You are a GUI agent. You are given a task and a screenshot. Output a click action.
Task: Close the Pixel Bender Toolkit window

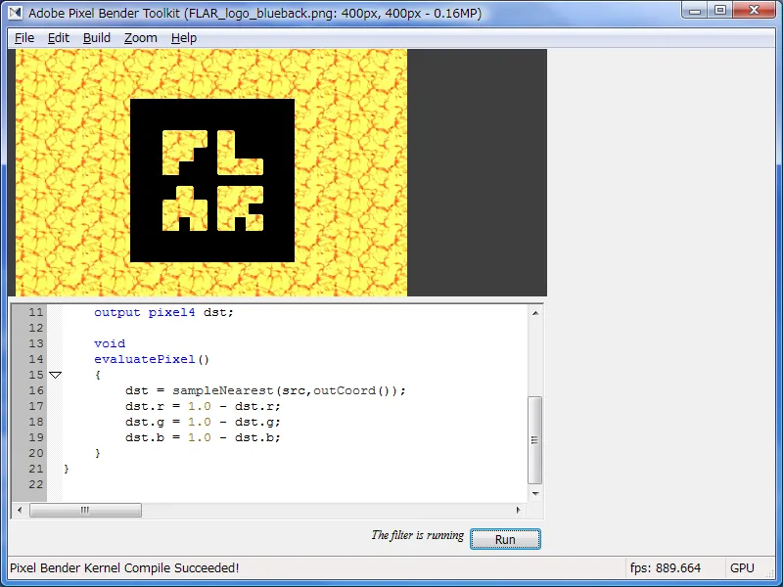(x=754, y=10)
